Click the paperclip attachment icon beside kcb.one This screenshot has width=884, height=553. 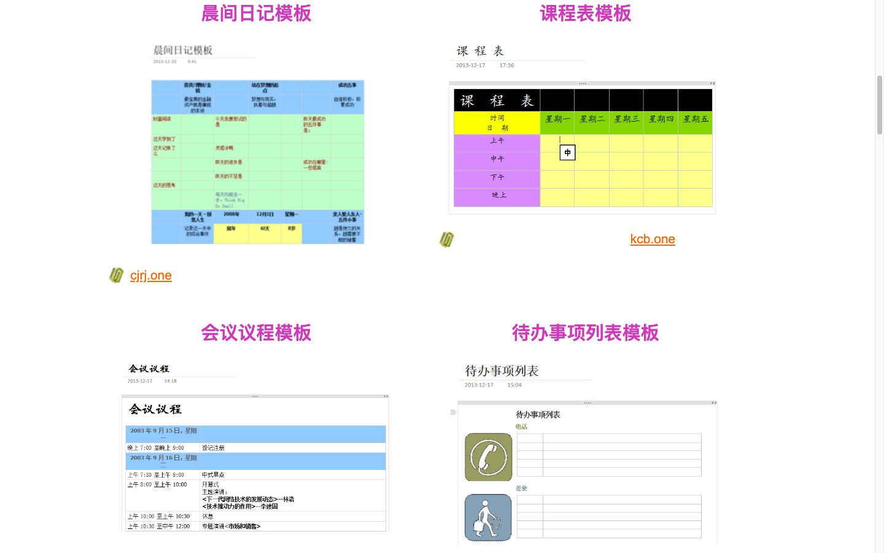point(446,240)
